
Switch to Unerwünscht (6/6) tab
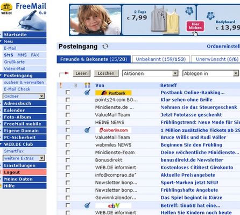pyautogui.click(x=216, y=59)
